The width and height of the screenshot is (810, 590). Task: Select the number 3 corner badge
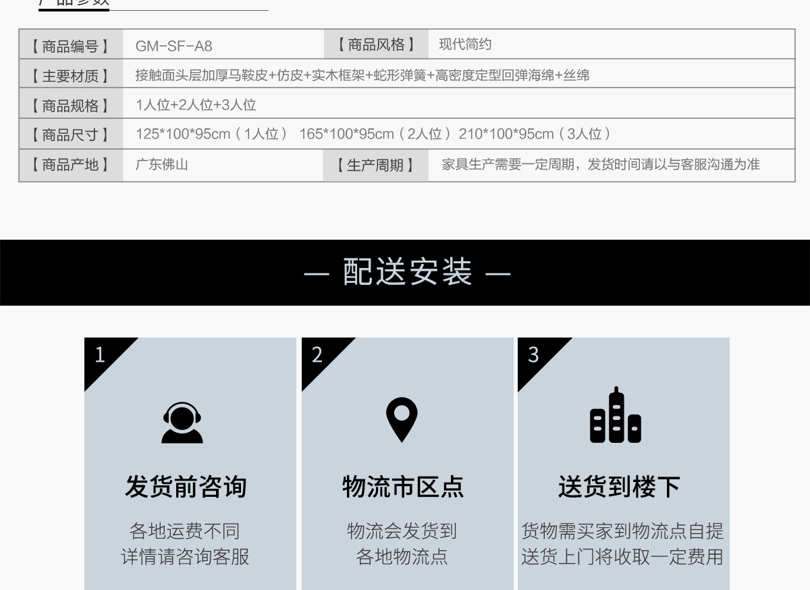click(x=534, y=355)
